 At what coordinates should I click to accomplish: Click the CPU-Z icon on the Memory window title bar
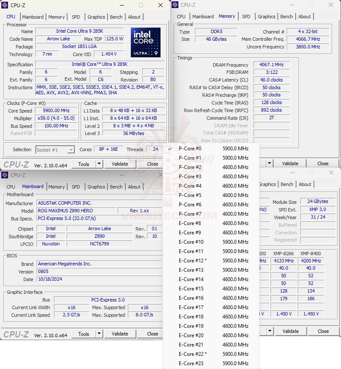pos(174,5)
